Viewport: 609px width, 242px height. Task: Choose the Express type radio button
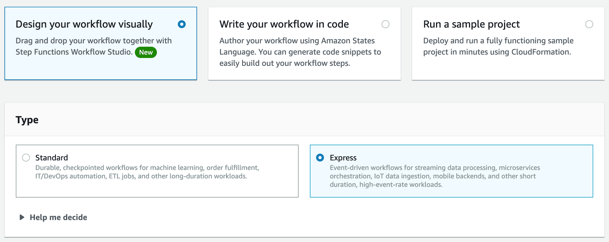coord(320,158)
